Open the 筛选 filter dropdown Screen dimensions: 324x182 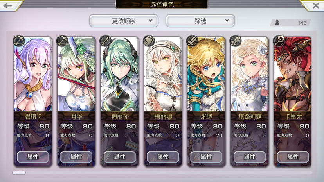pyautogui.click(x=200, y=21)
